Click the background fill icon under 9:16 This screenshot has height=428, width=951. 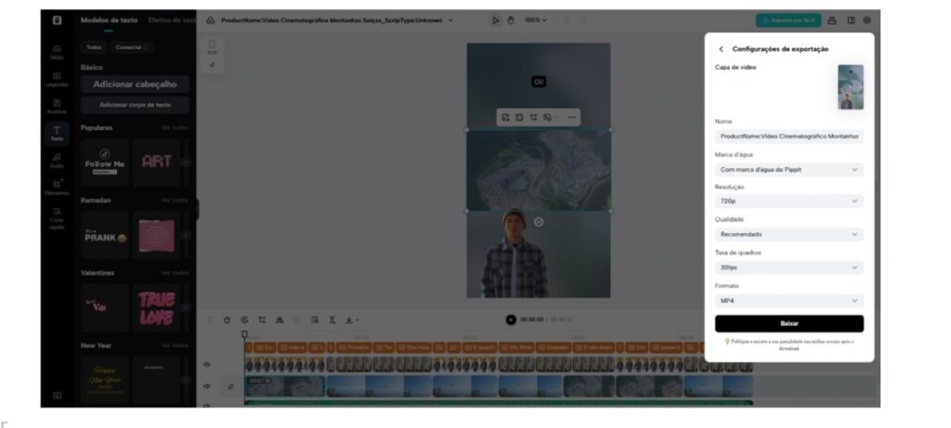pyautogui.click(x=213, y=64)
